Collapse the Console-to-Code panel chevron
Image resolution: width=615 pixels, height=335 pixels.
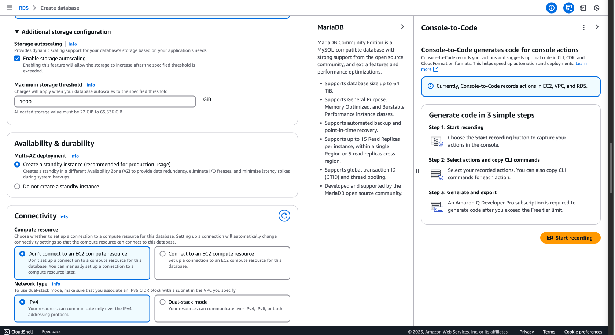597,27
